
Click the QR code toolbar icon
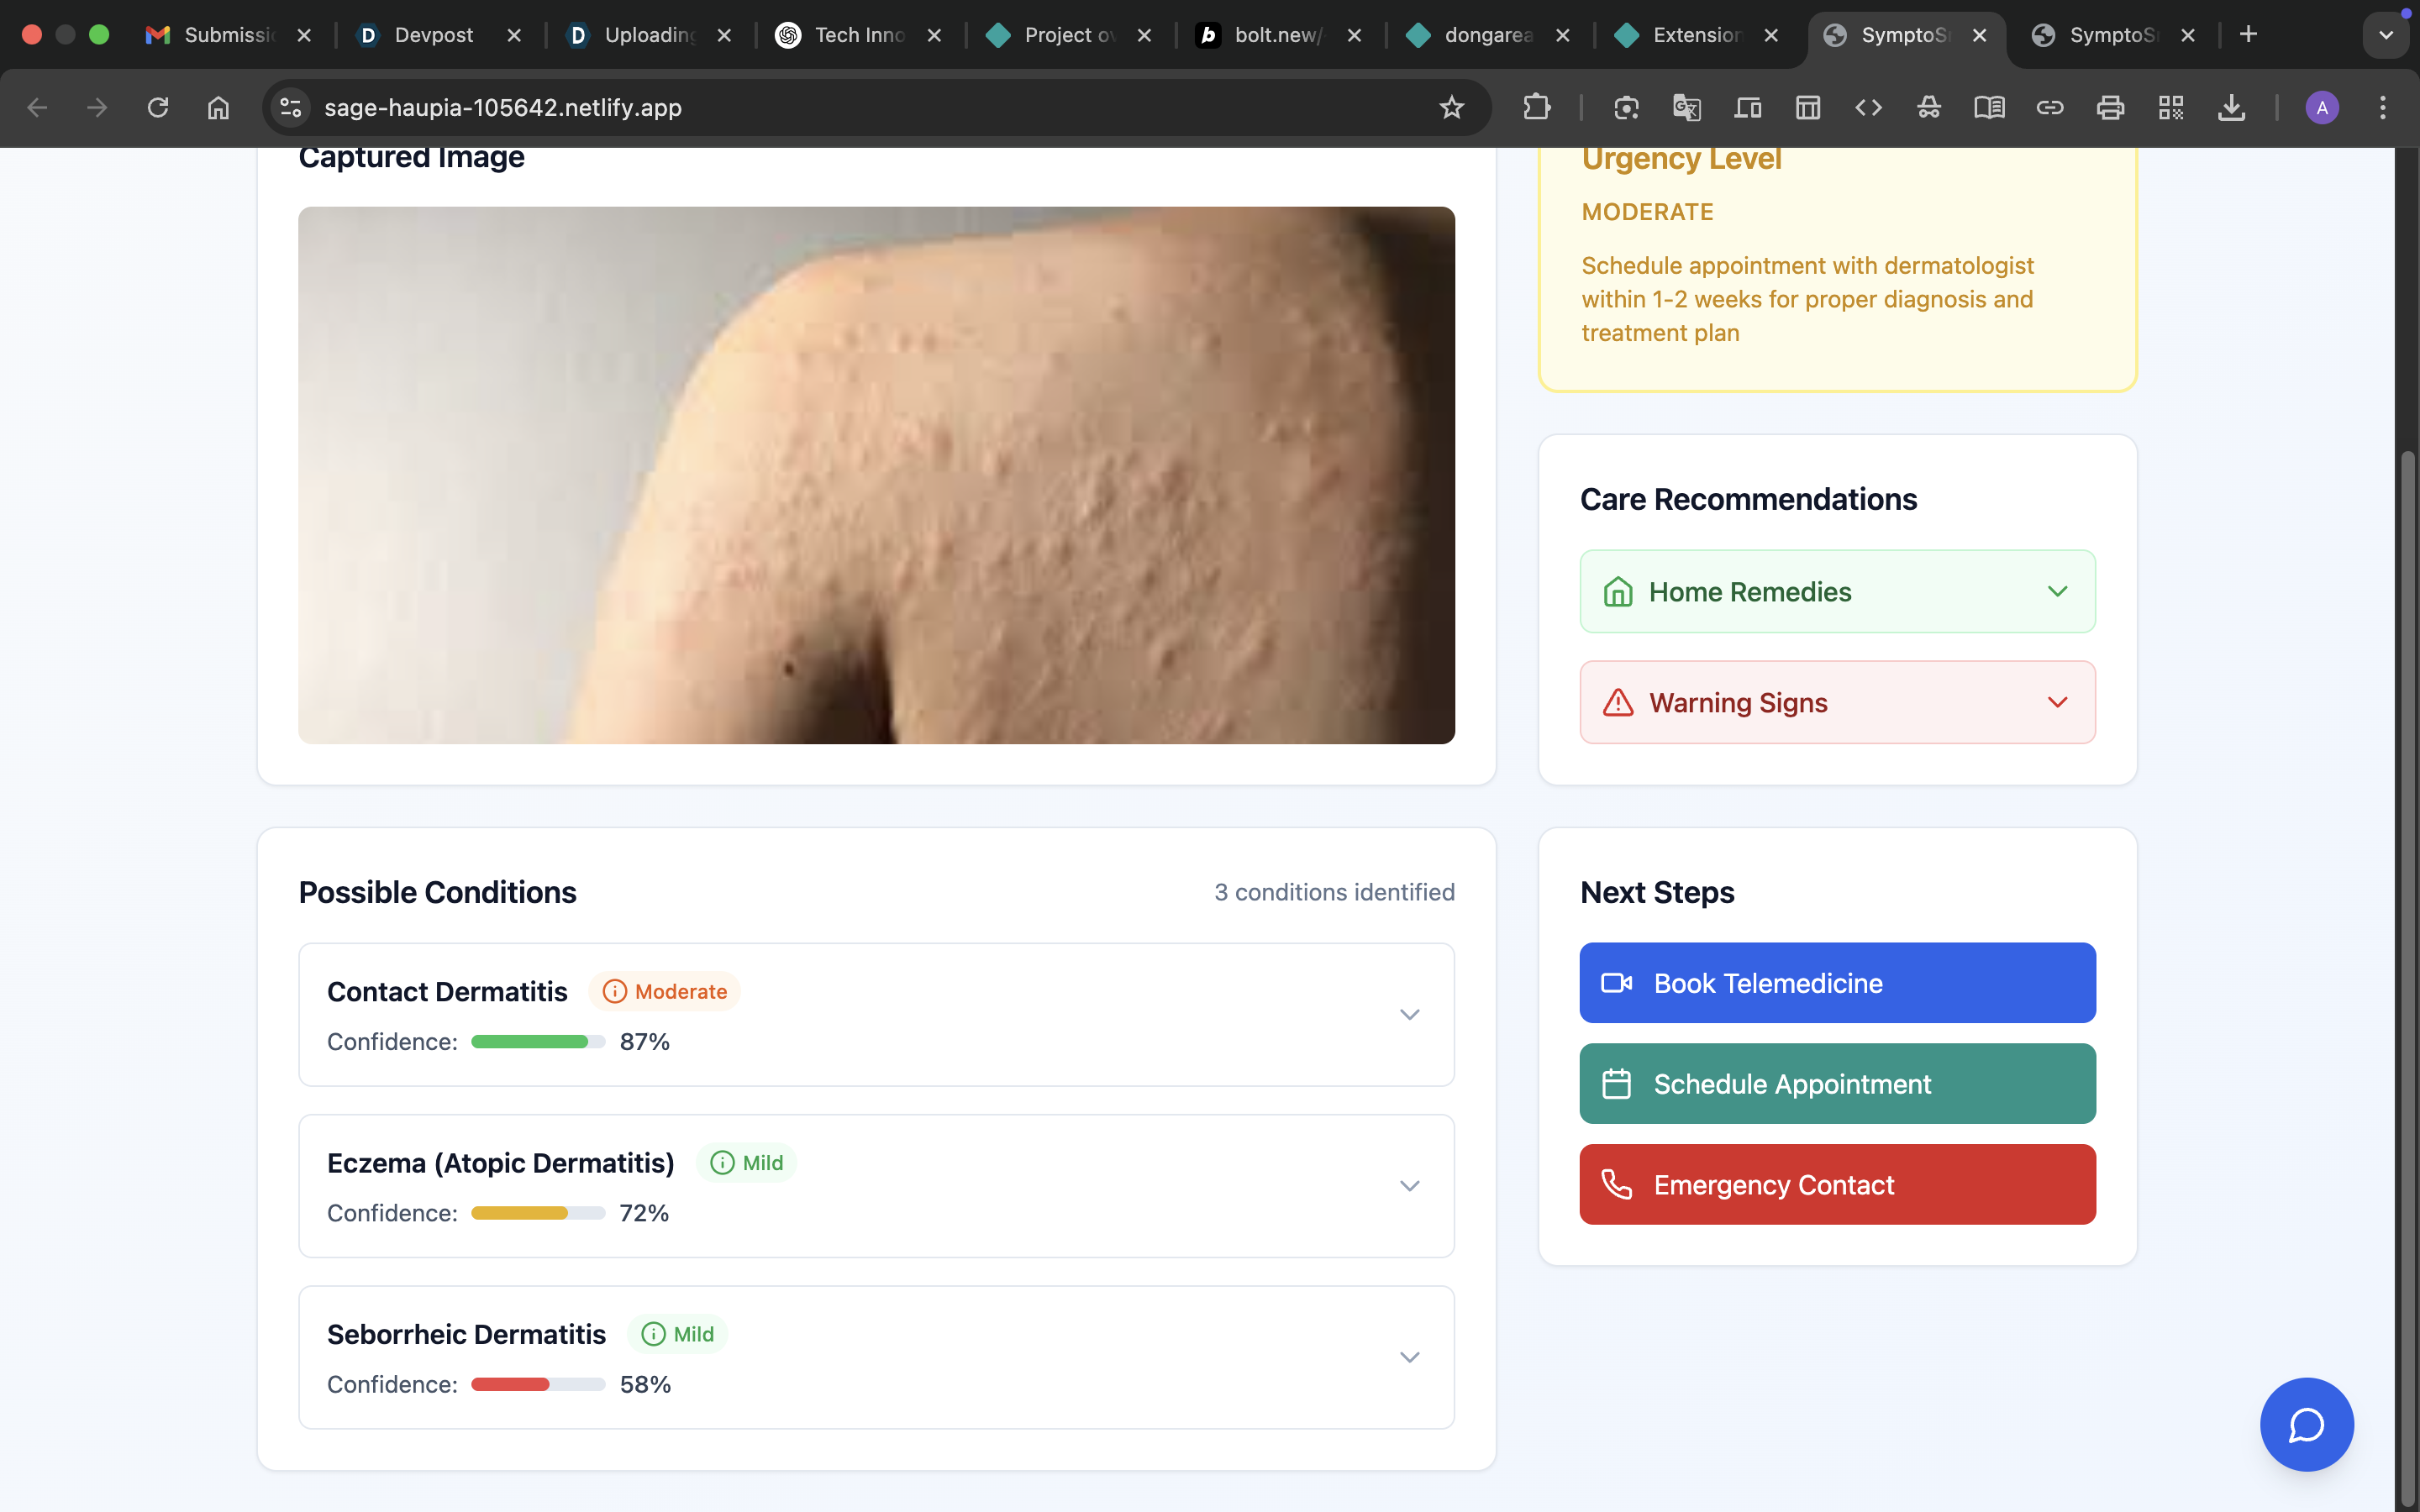[x=2170, y=107]
